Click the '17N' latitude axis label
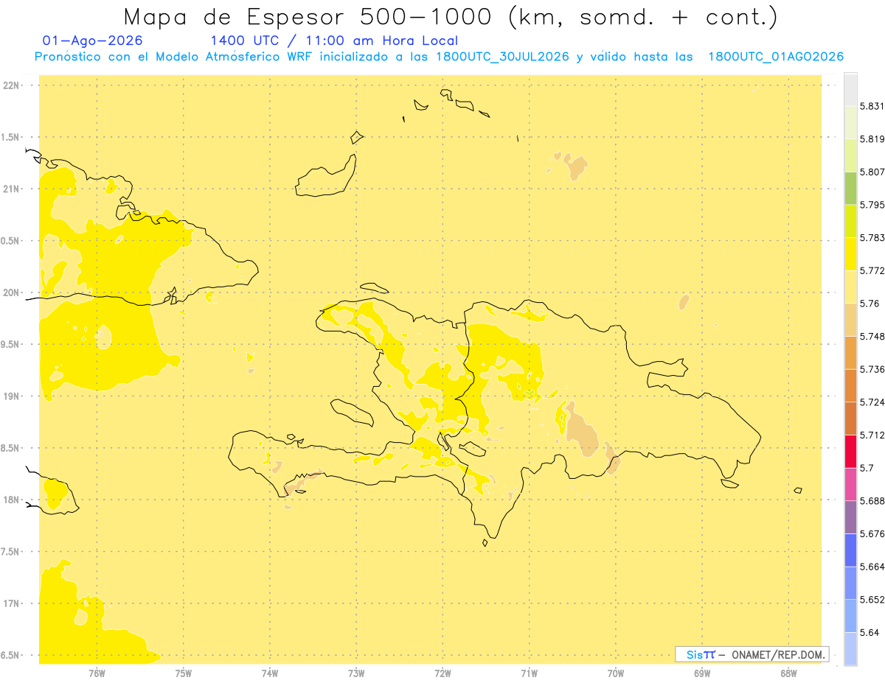Viewport: 885px width, 683px height. click(11, 603)
